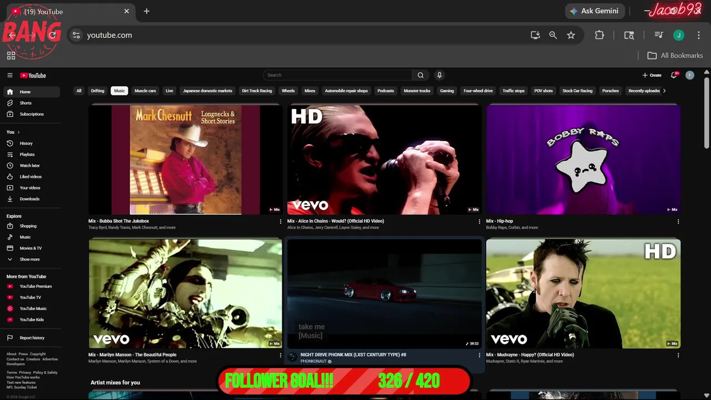Select the Podcasts filter chip

pos(385,91)
